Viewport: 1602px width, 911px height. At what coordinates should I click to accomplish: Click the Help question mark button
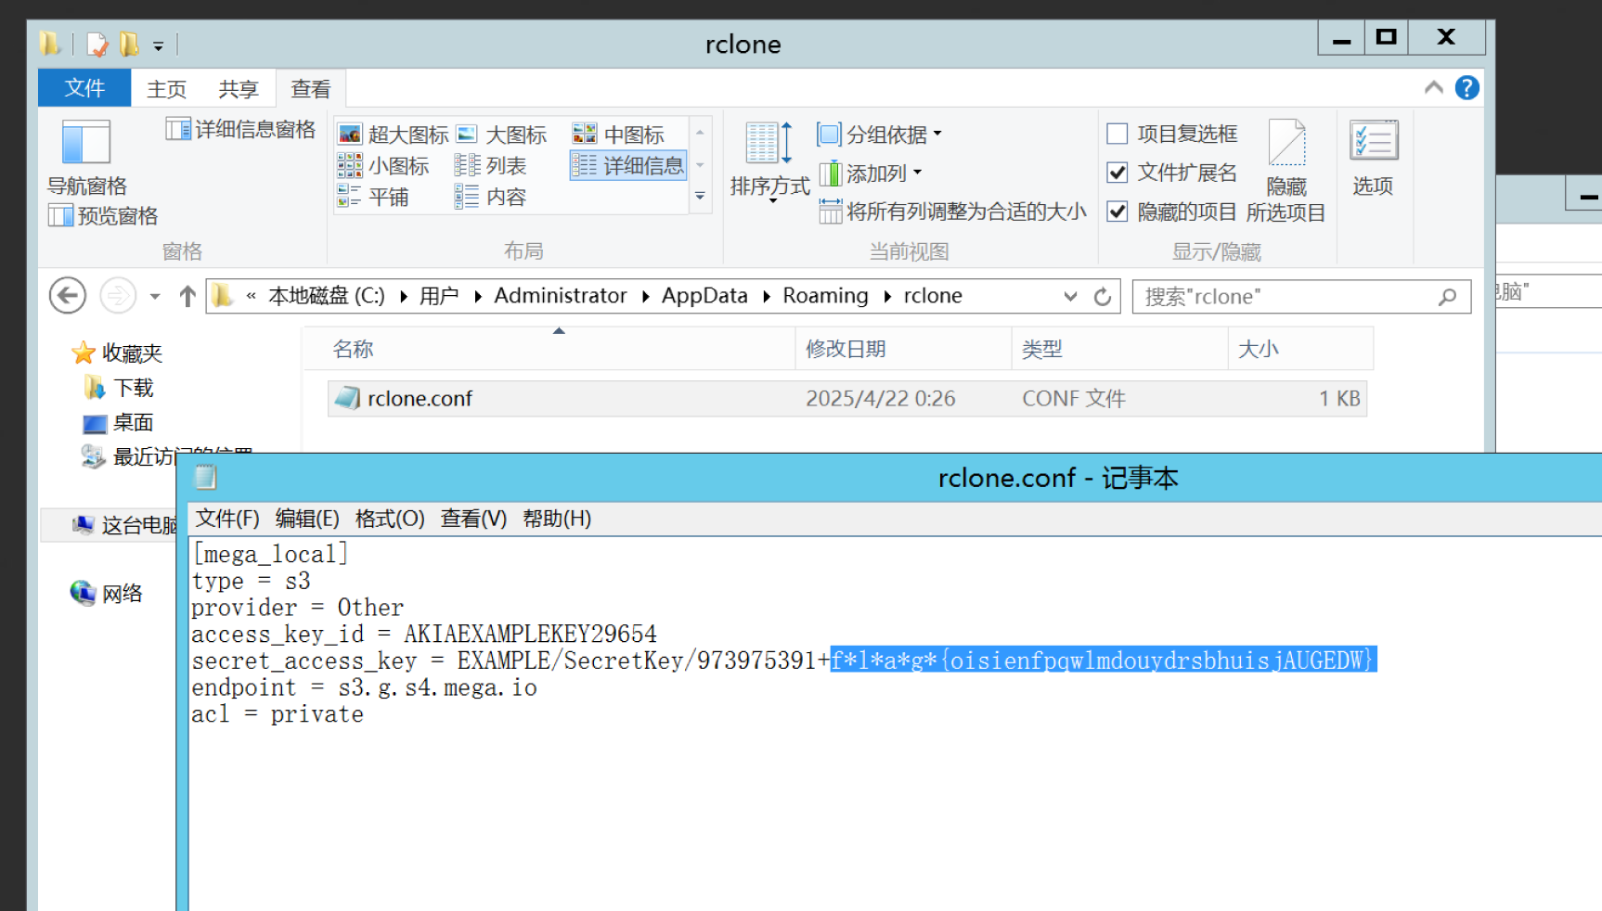coord(1466,87)
